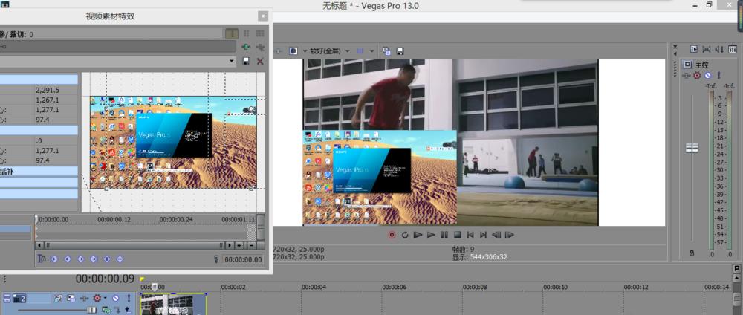
Task: Click Play From Start in preview
Action: click(418, 235)
